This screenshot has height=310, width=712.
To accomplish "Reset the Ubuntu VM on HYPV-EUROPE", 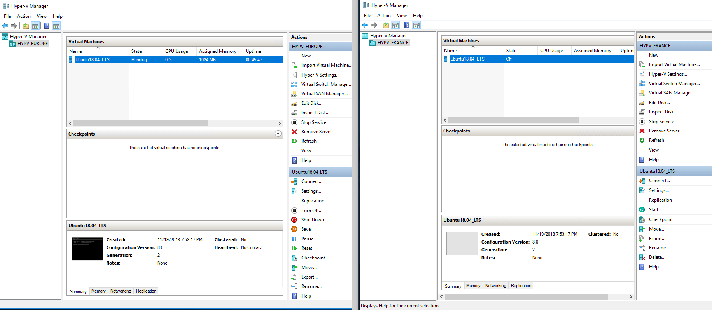I will [306, 248].
